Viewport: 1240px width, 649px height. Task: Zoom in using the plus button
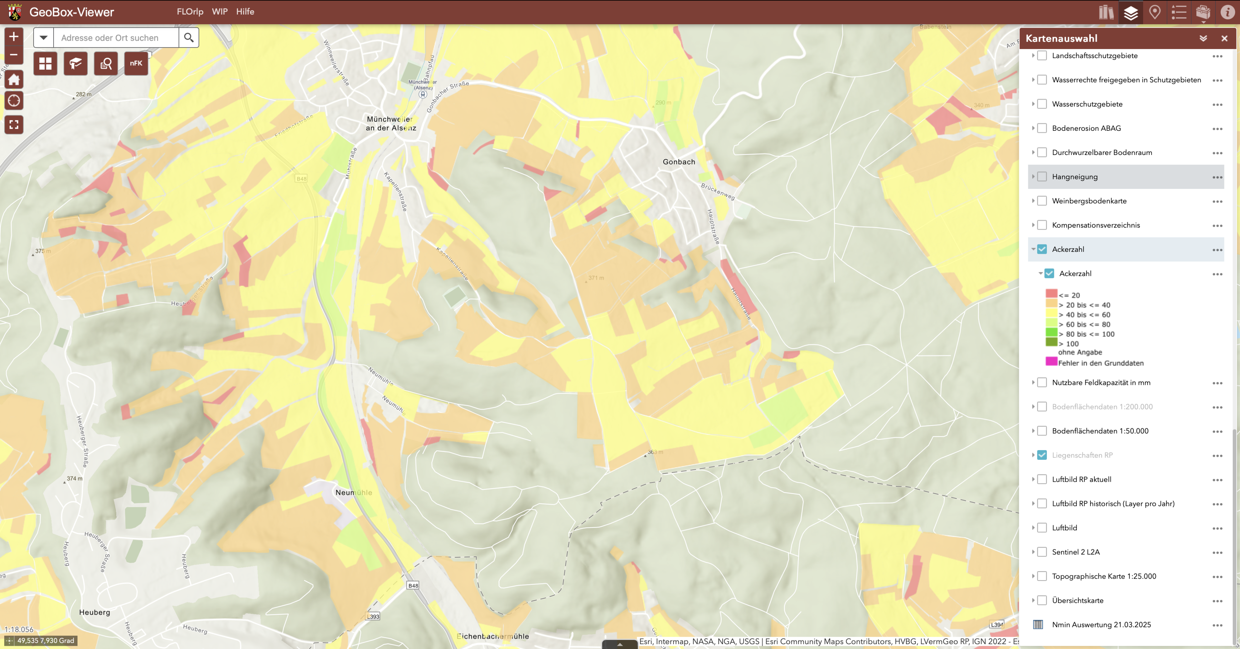14,36
